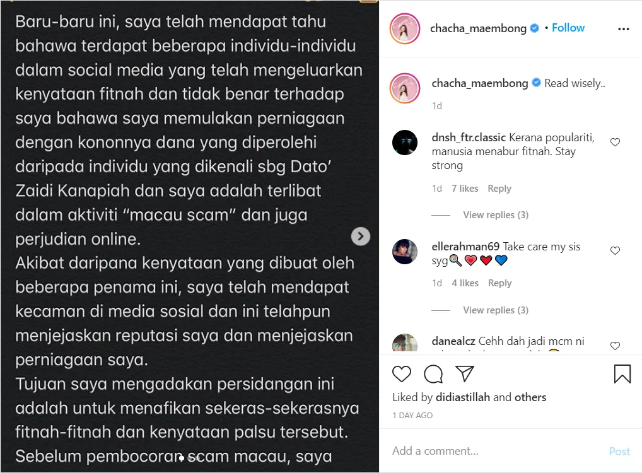Viewport: 642px width, 473px height.
Task: Follow chacha_maembong
Action: click(568, 28)
